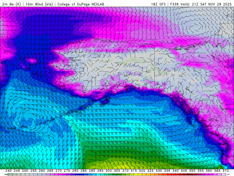Click the 275 color scale label
234x176 pixels.
point(67,171)
